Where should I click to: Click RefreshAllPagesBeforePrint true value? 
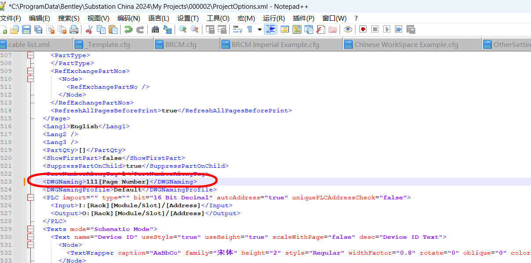[169, 111]
